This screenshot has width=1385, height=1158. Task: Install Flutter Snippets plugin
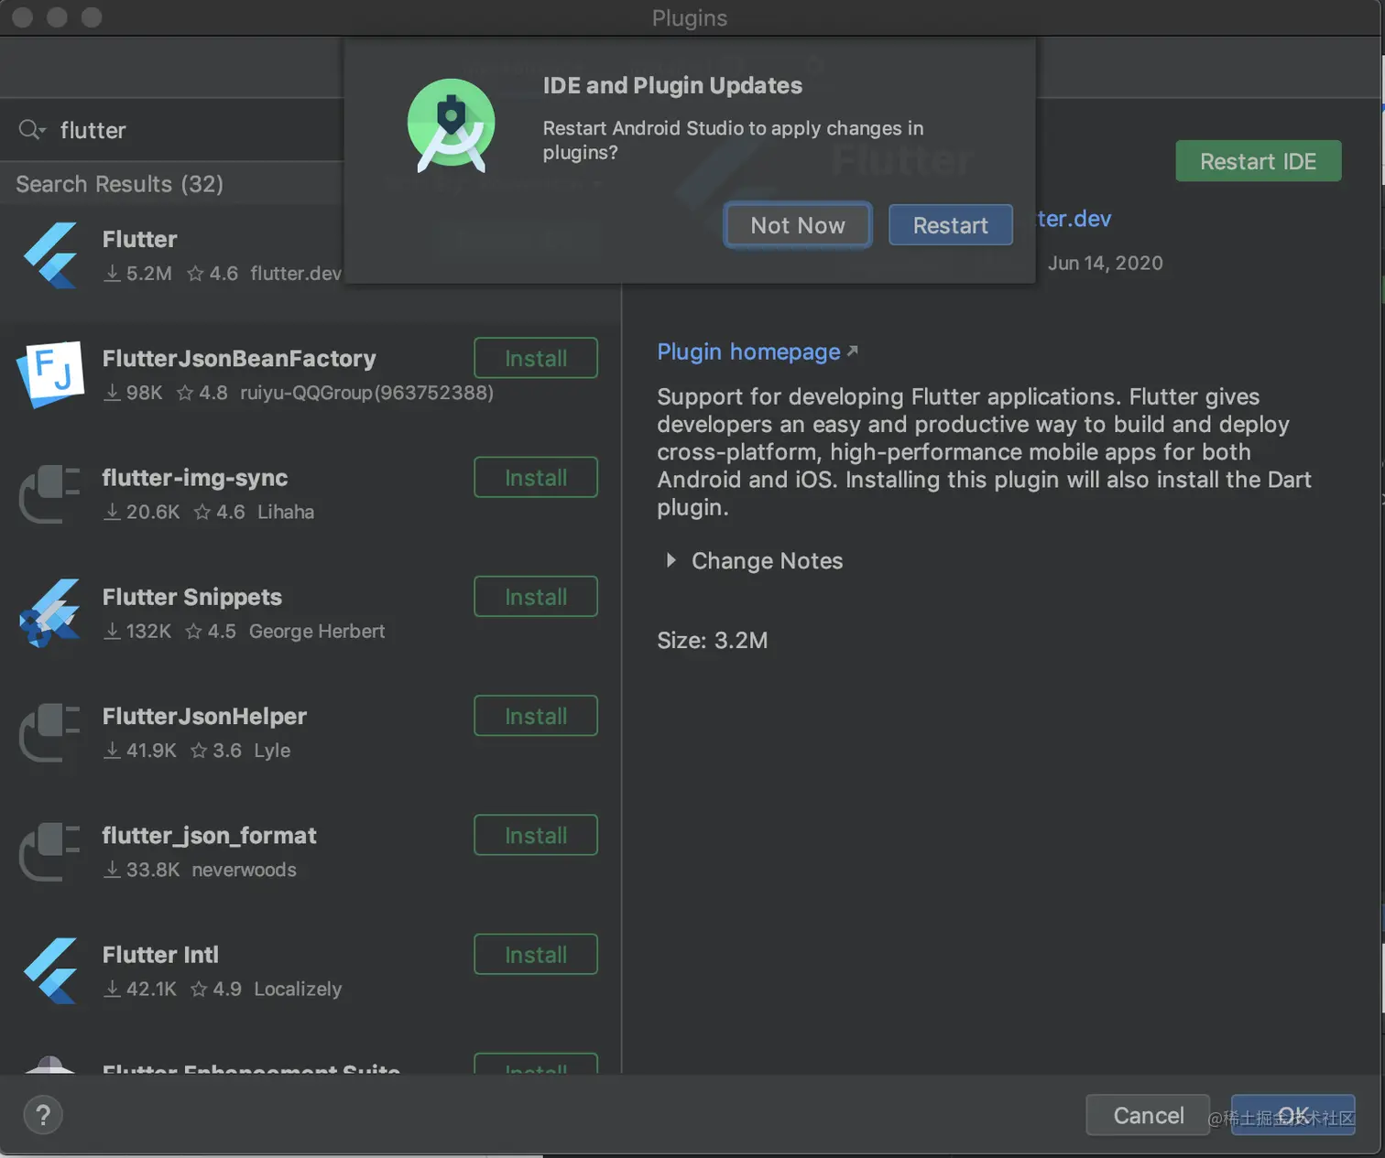536,597
